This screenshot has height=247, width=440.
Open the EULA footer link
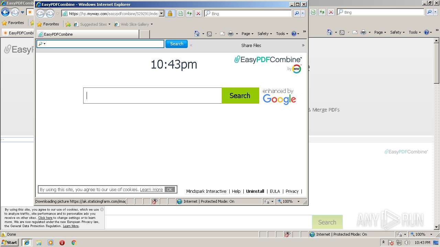(x=275, y=191)
